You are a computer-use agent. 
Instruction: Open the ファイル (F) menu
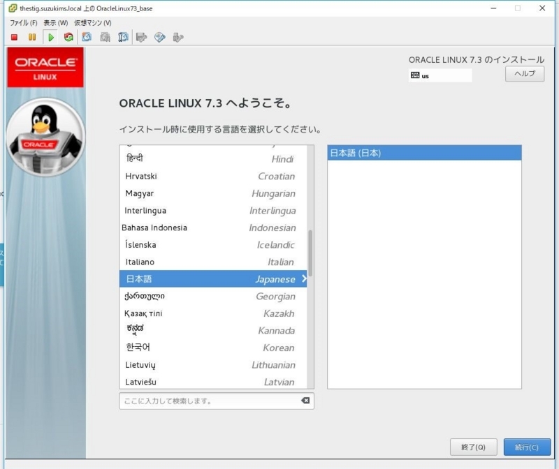click(x=24, y=23)
